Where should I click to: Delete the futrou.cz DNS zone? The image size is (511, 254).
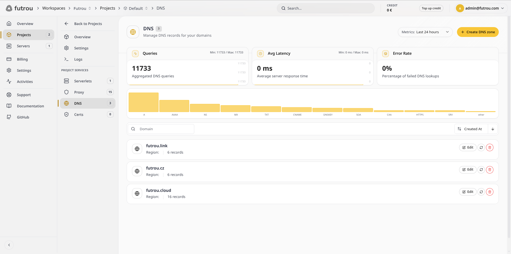(x=490, y=170)
